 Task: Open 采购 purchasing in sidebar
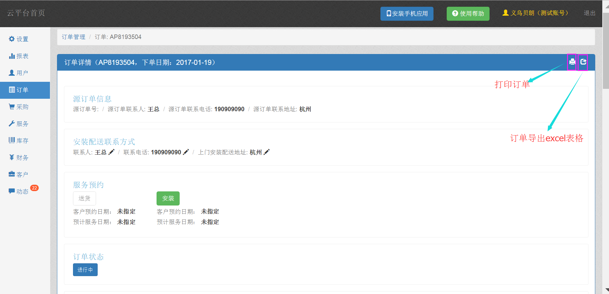[19, 107]
